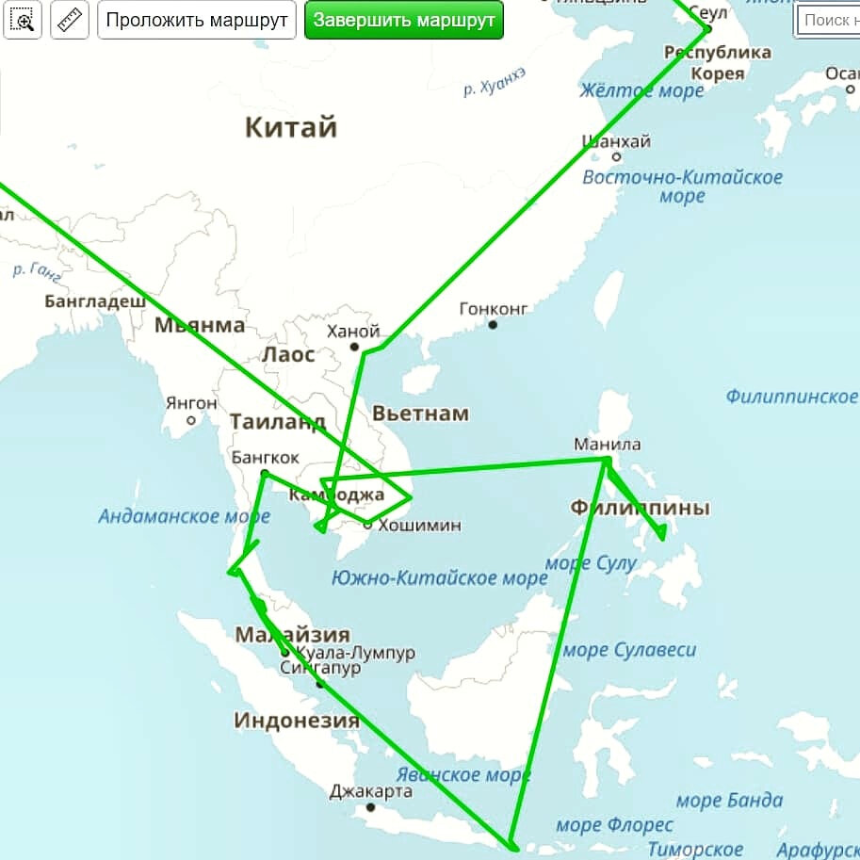Click the Проложить маршрут button
The image size is (860, 860).
tap(197, 21)
